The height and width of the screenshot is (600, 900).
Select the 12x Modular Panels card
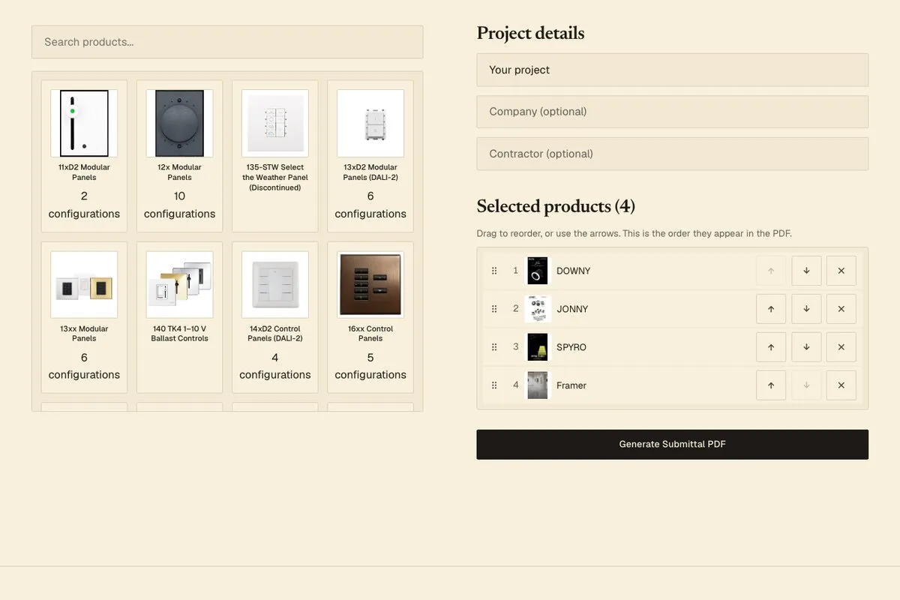click(179, 156)
